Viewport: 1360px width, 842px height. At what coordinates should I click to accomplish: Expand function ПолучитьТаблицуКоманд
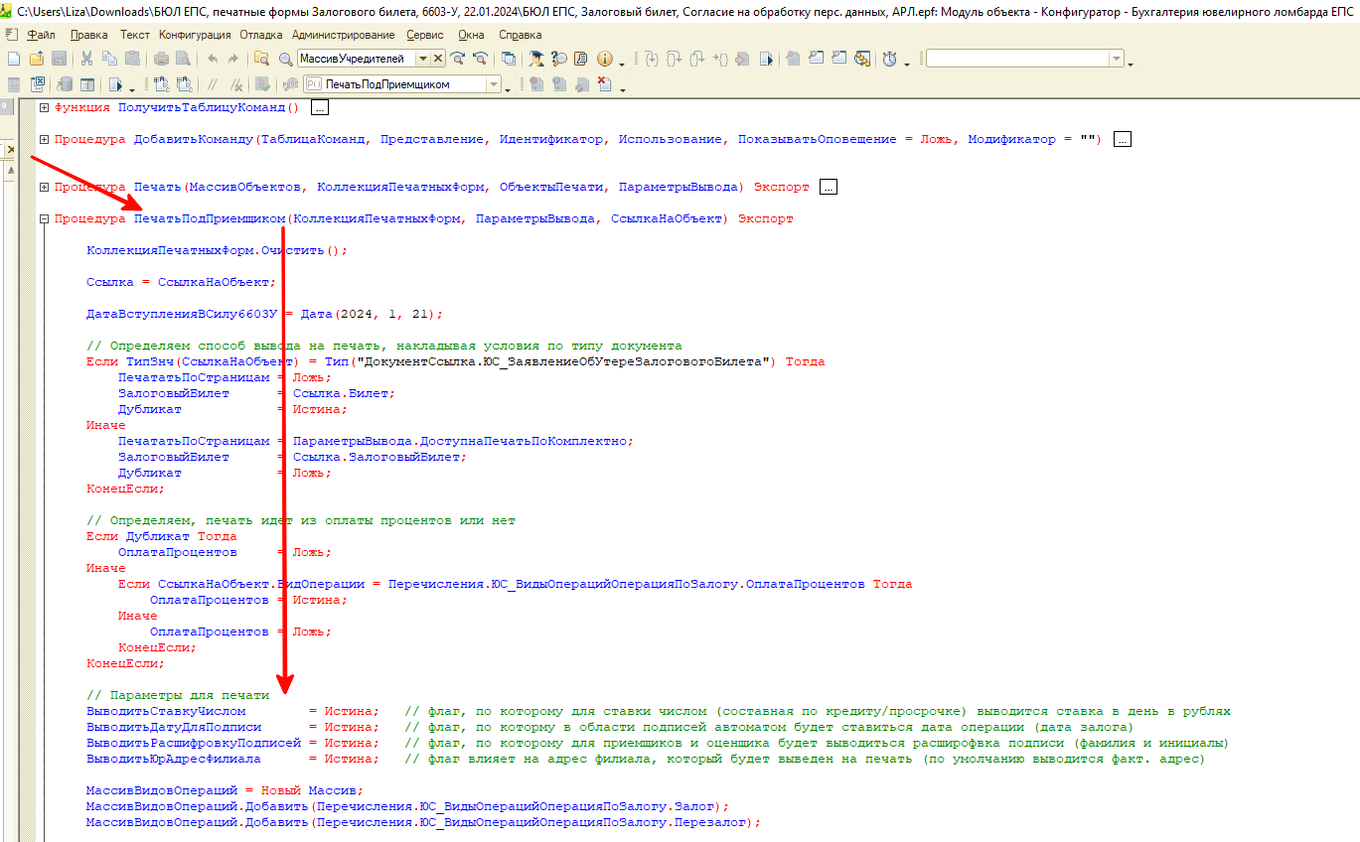tap(44, 107)
